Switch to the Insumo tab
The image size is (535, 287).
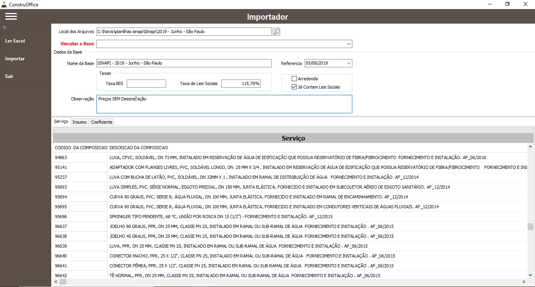click(80, 122)
